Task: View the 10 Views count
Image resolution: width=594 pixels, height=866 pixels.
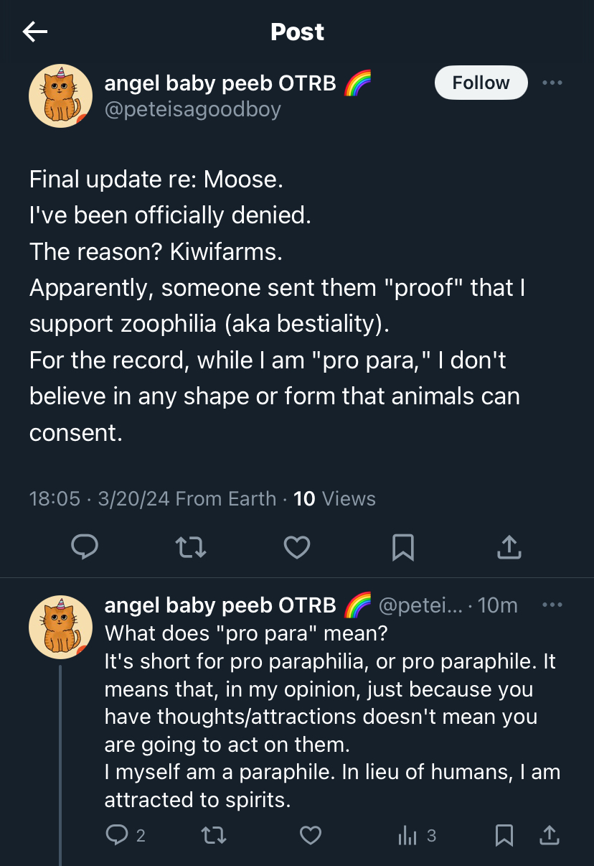Action: (x=334, y=498)
